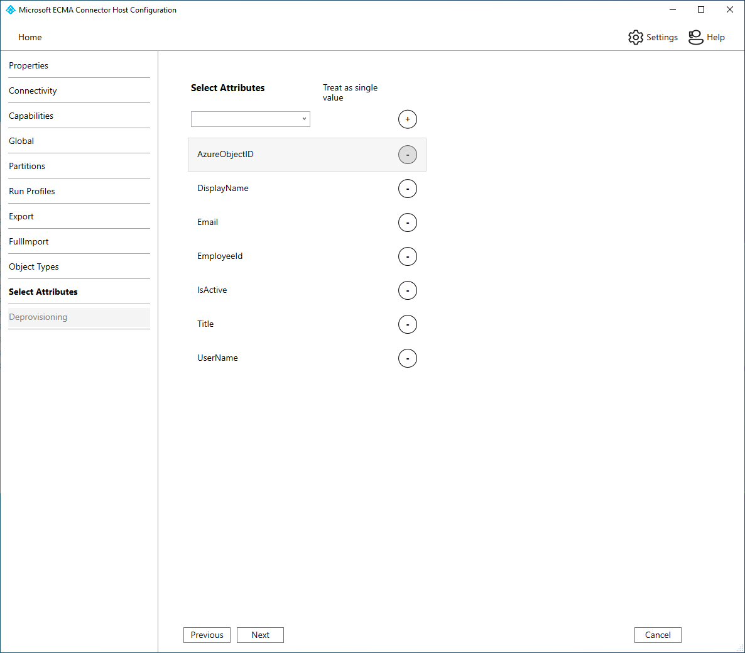Screen dimensions: 745x653
Task: Remove the EmployeeId attribute
Action: (407, 256)
